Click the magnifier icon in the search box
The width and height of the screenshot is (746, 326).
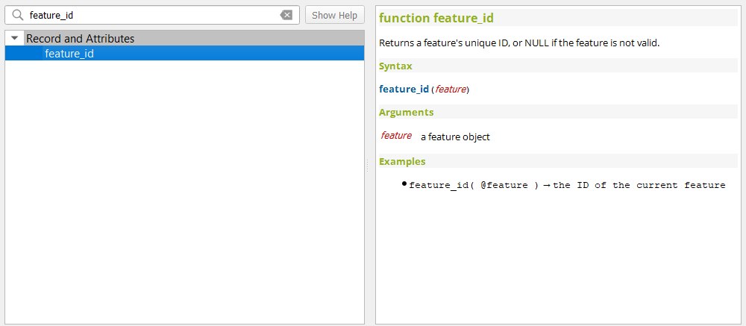[17, 15]
